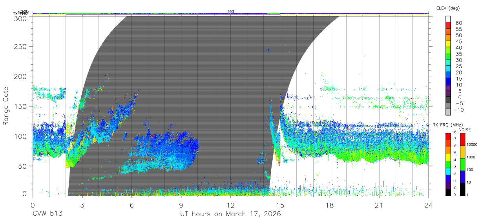The height and width of the screenshot is (222, 482).
Task: Click the x-axis tick label "18"
Action: pos(329,205)
